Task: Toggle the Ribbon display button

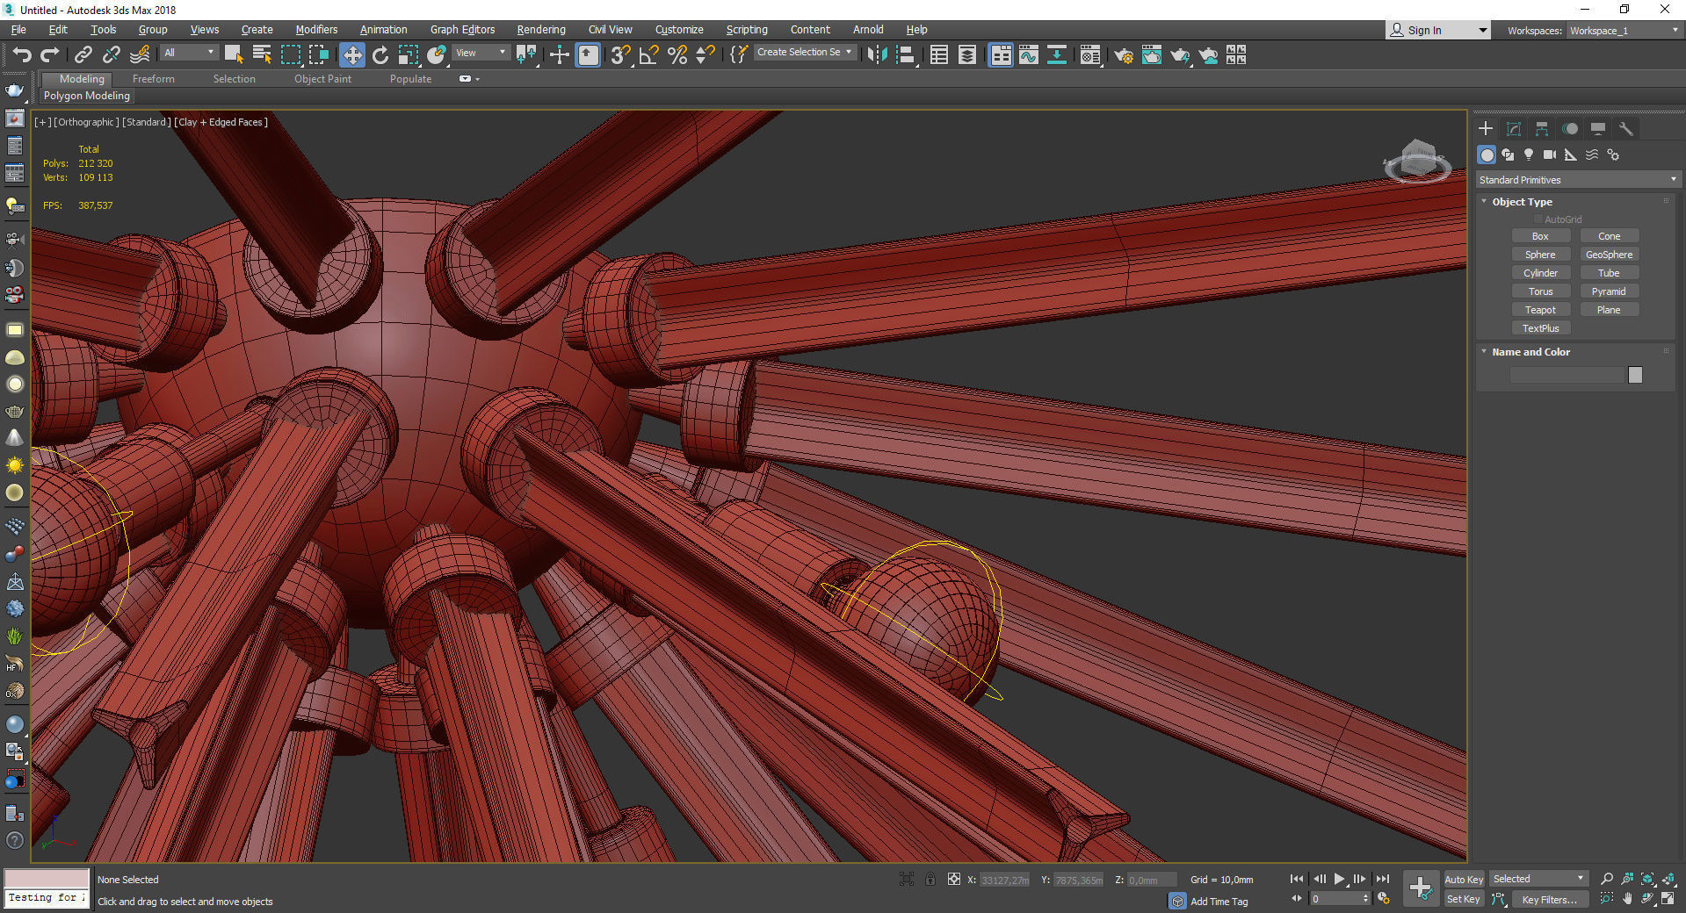Action: click(x=1001, y=55)
